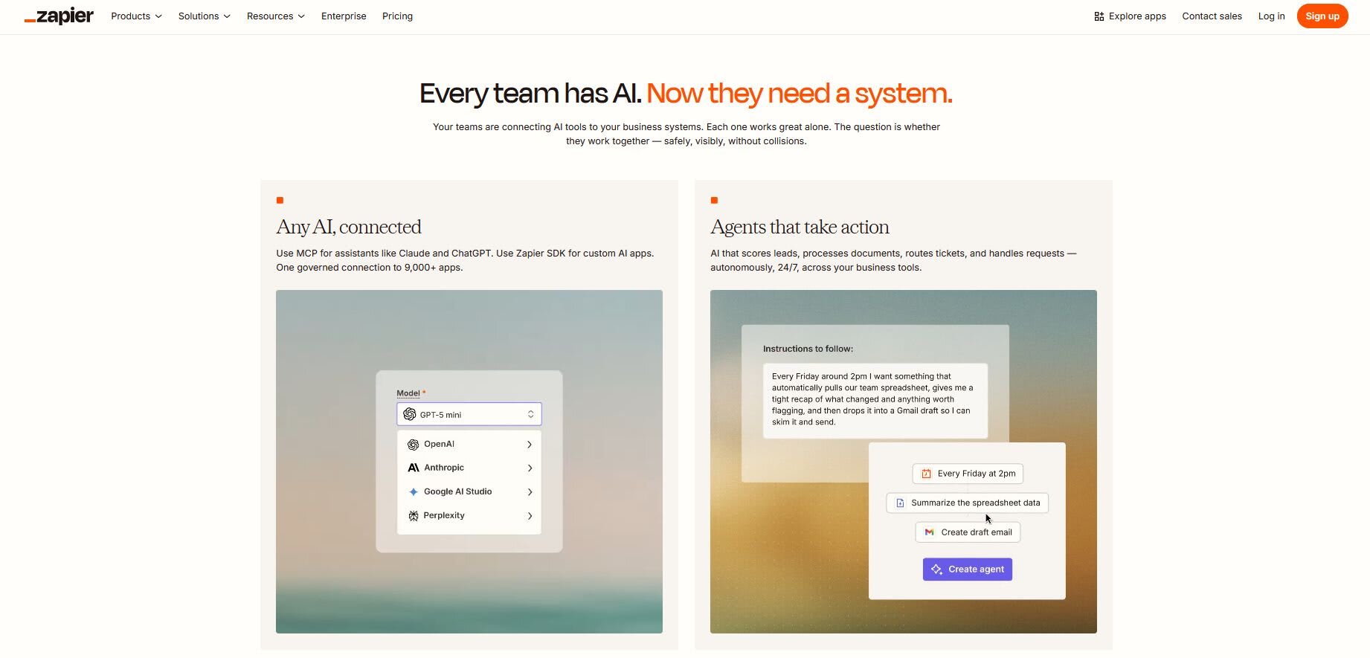The width and height of the screenshot is (1370, 658).
Task: Open the Products menu
Action: point(136,16)
